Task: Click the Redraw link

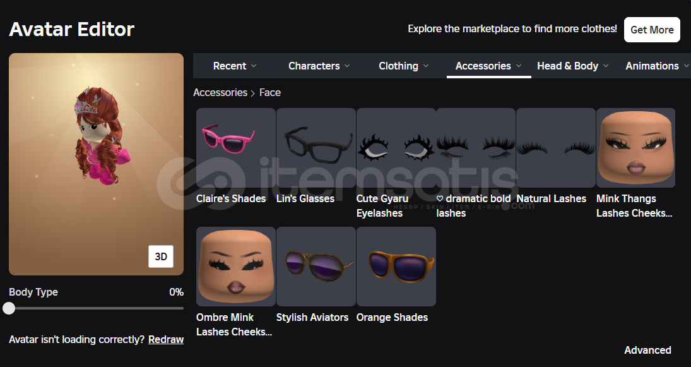Action: coord(166,339)
